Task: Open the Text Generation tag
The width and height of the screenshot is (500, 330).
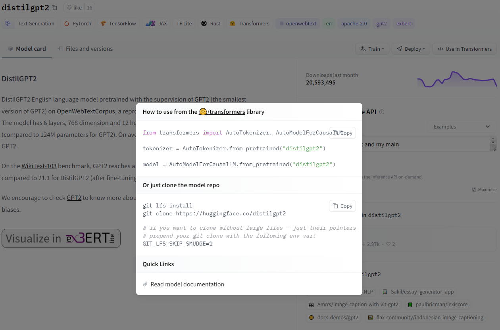Action: [30, 23]
